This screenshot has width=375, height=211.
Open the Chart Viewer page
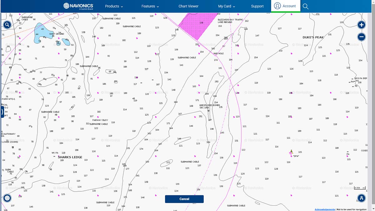pos(188,6)
